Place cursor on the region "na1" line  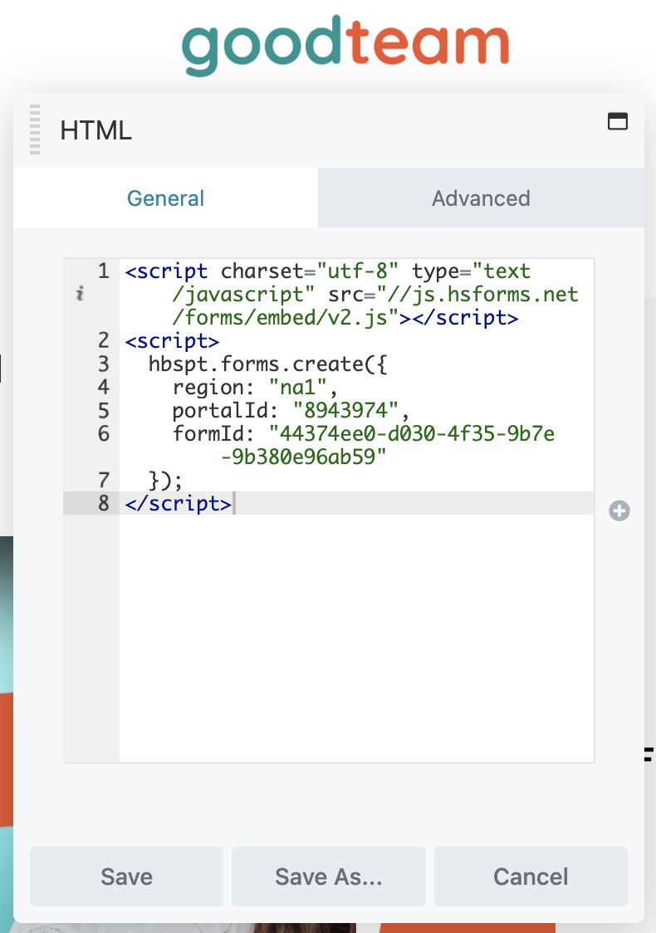(255, 388)
